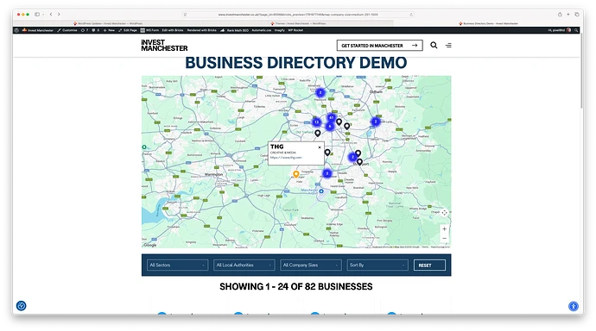Click the Business Directory Demo page title
Viewport: 596px width, 331px height.
click(296, 63)
